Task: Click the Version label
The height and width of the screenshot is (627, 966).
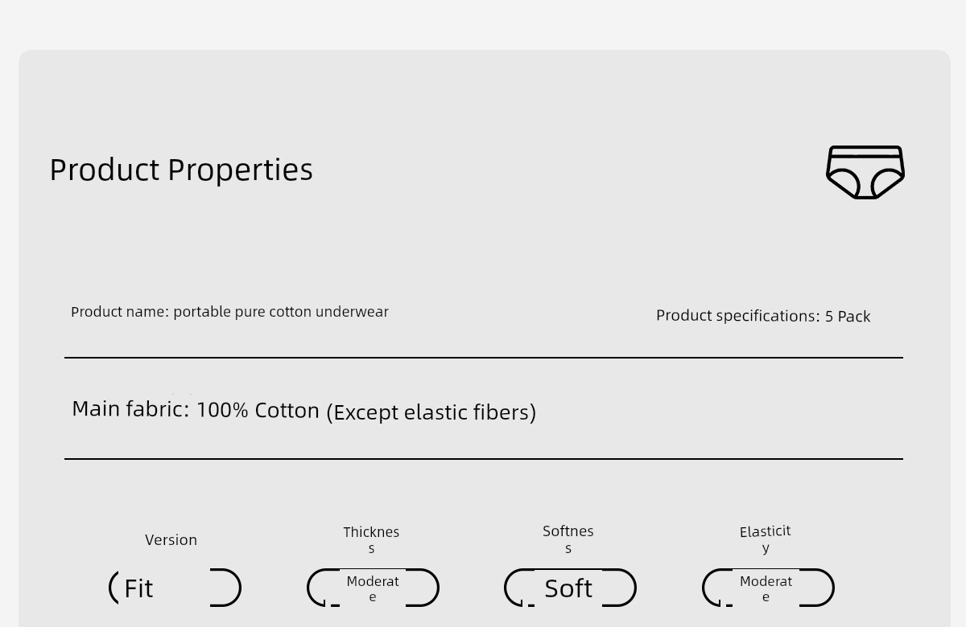Action: pos(171,540)
